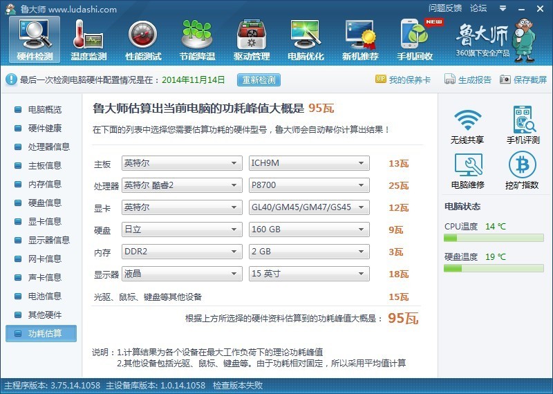Screen dimensions: 553x394
Task: Click the 无线共享 WiFi sharing icon
Action: pos(467,126)
